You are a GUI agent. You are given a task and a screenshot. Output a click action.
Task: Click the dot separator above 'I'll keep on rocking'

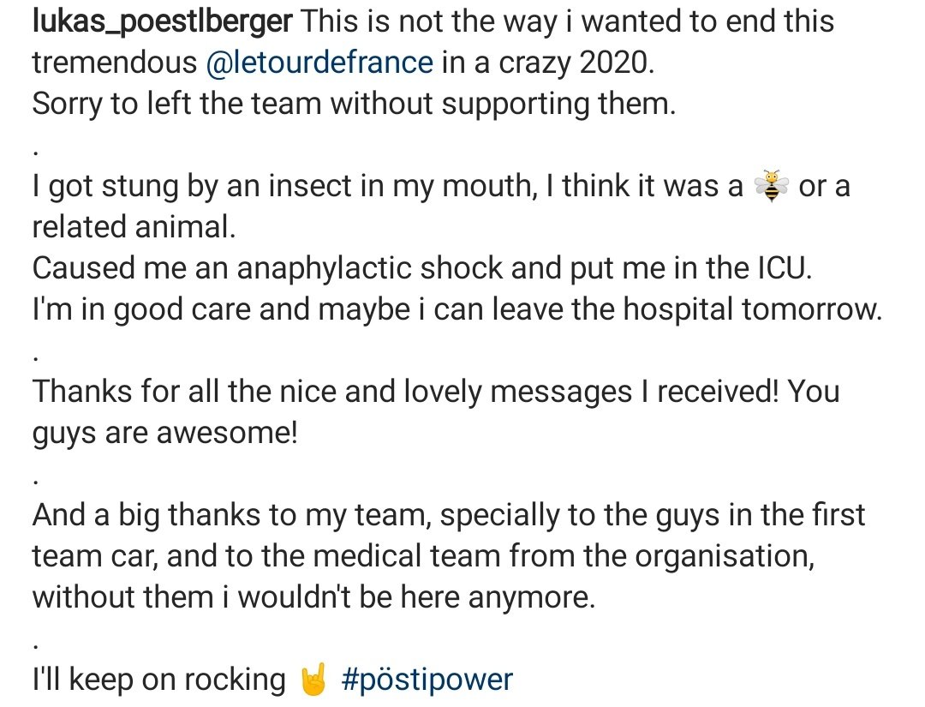click(x=36, y=647)
